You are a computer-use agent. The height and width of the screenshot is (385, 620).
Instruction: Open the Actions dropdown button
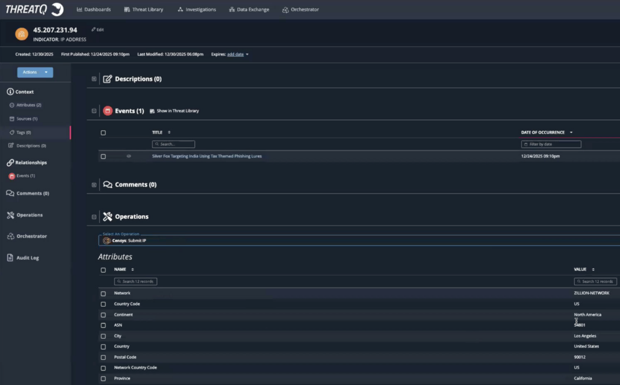click(35, 72)
